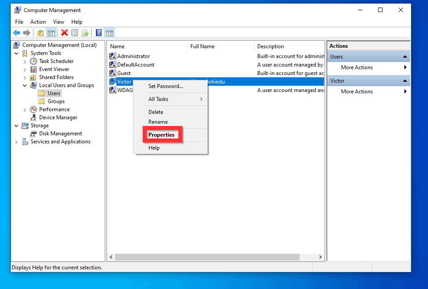Select Disk Management under Storage
428x289 pixels.
point(59,133)
